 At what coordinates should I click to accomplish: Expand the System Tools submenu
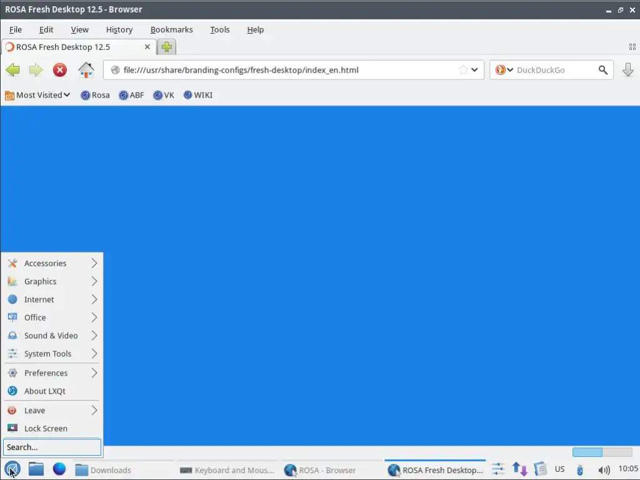point(52,354)
